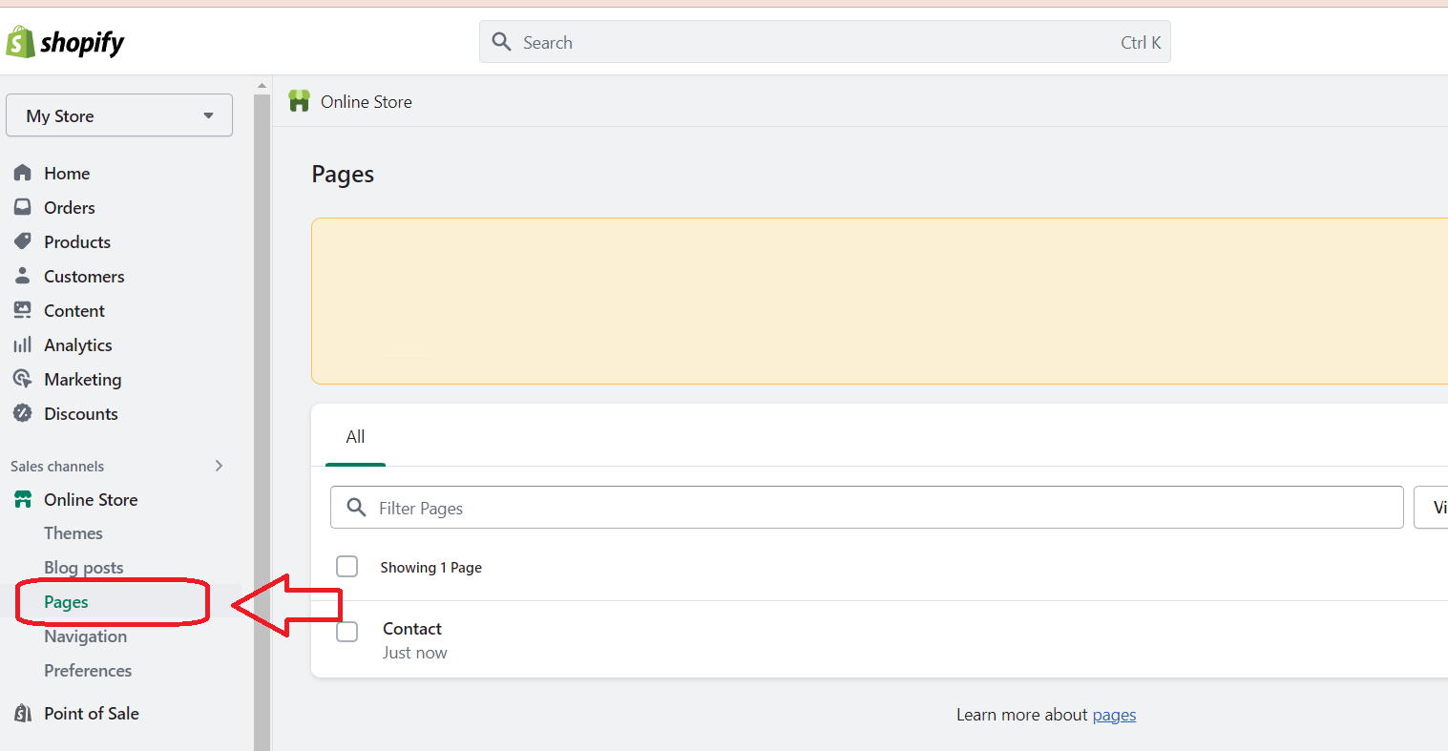This screenshot has height=751, width=1448.
Task: Expand the Sales channels chevron
Action: point(219,466)
